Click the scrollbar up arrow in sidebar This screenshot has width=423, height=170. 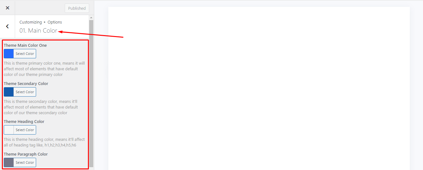91,18
